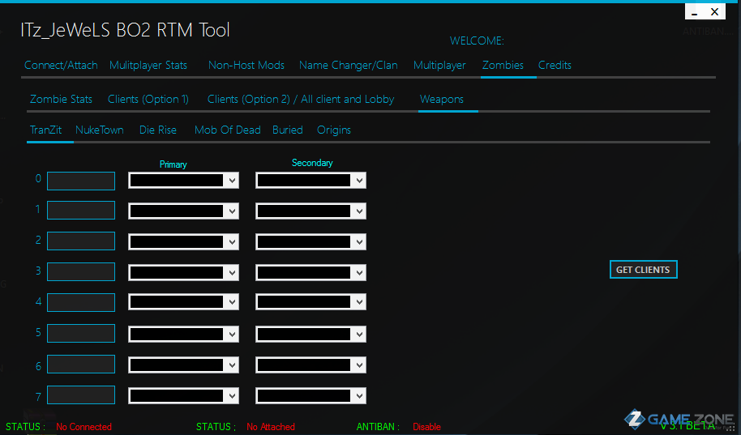
Task: Focus the client 4 name field
Action: [81, 302]
